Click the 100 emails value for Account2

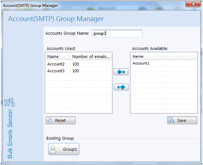[76, 64]
